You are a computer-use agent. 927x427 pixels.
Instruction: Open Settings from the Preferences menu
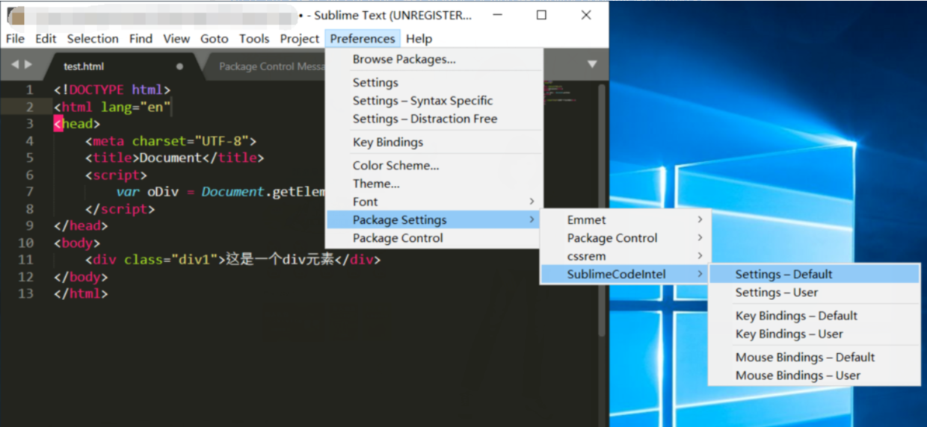[x=434, y=83]
